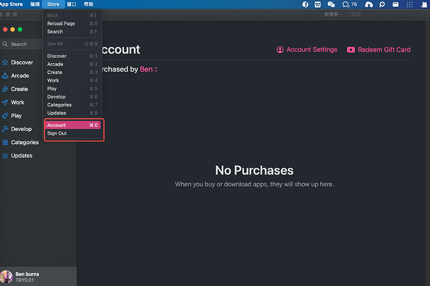
Task: Choose Updates in the Store menu
Action: [72, 113]
